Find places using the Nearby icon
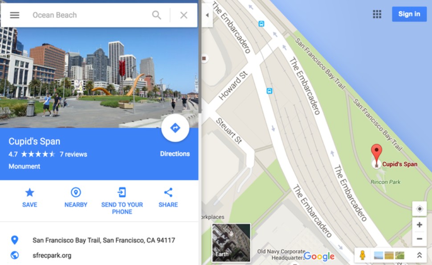Viewport: 432px width, 265px height. (x=76, y=198)
